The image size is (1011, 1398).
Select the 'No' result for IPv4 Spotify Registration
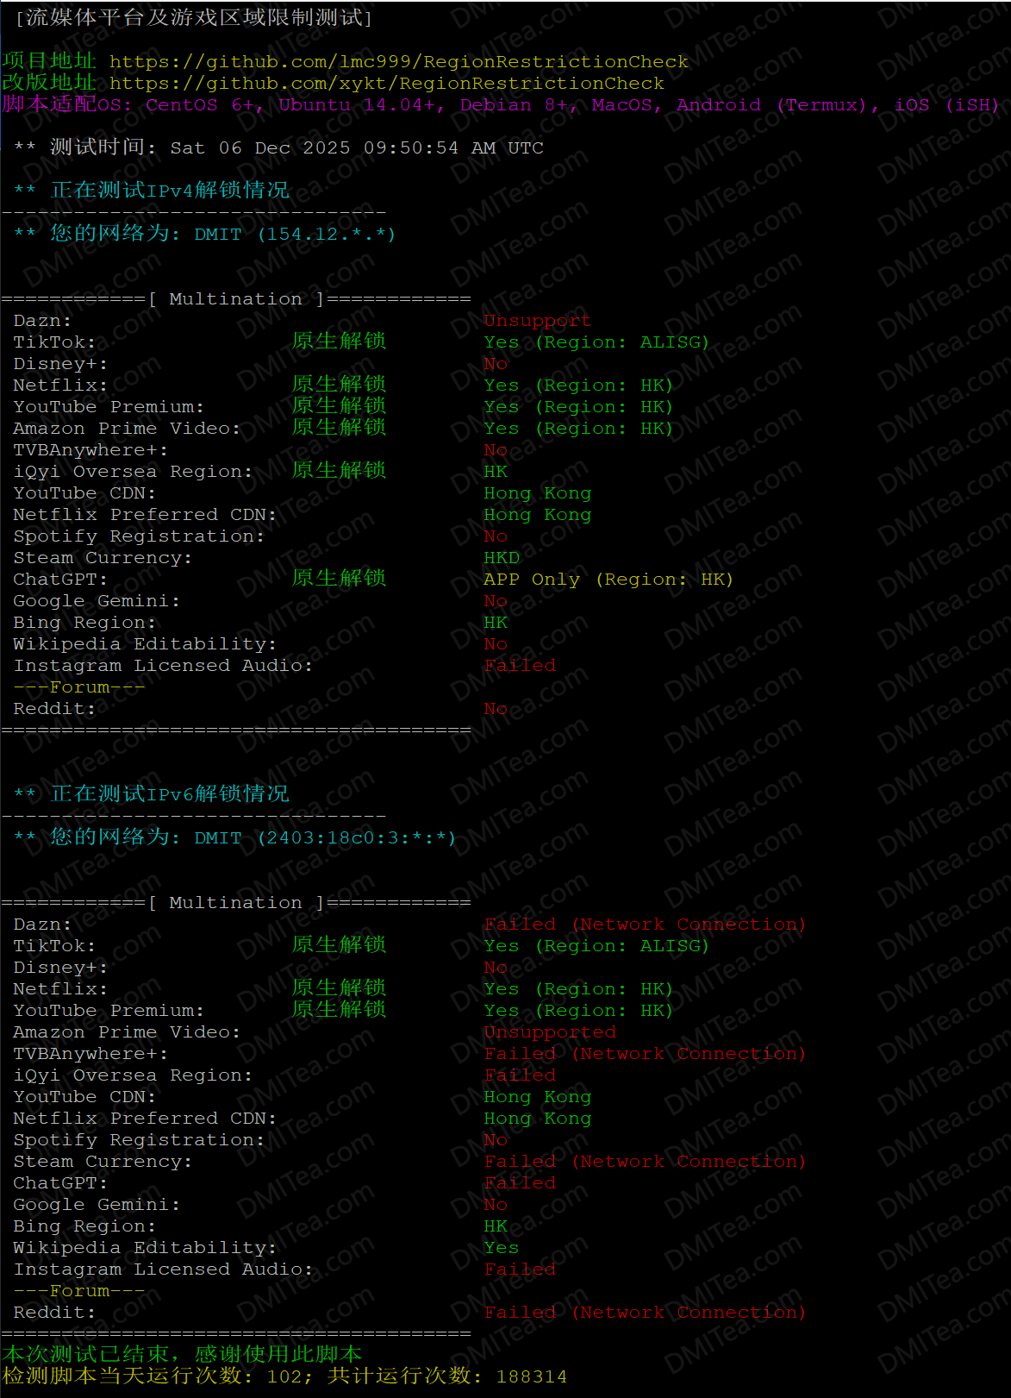click(496, 536)
